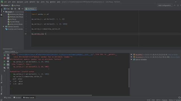This screenshot has height=101, width=181.
Task: Open the Tools menu
Action: tap(43, 2)
